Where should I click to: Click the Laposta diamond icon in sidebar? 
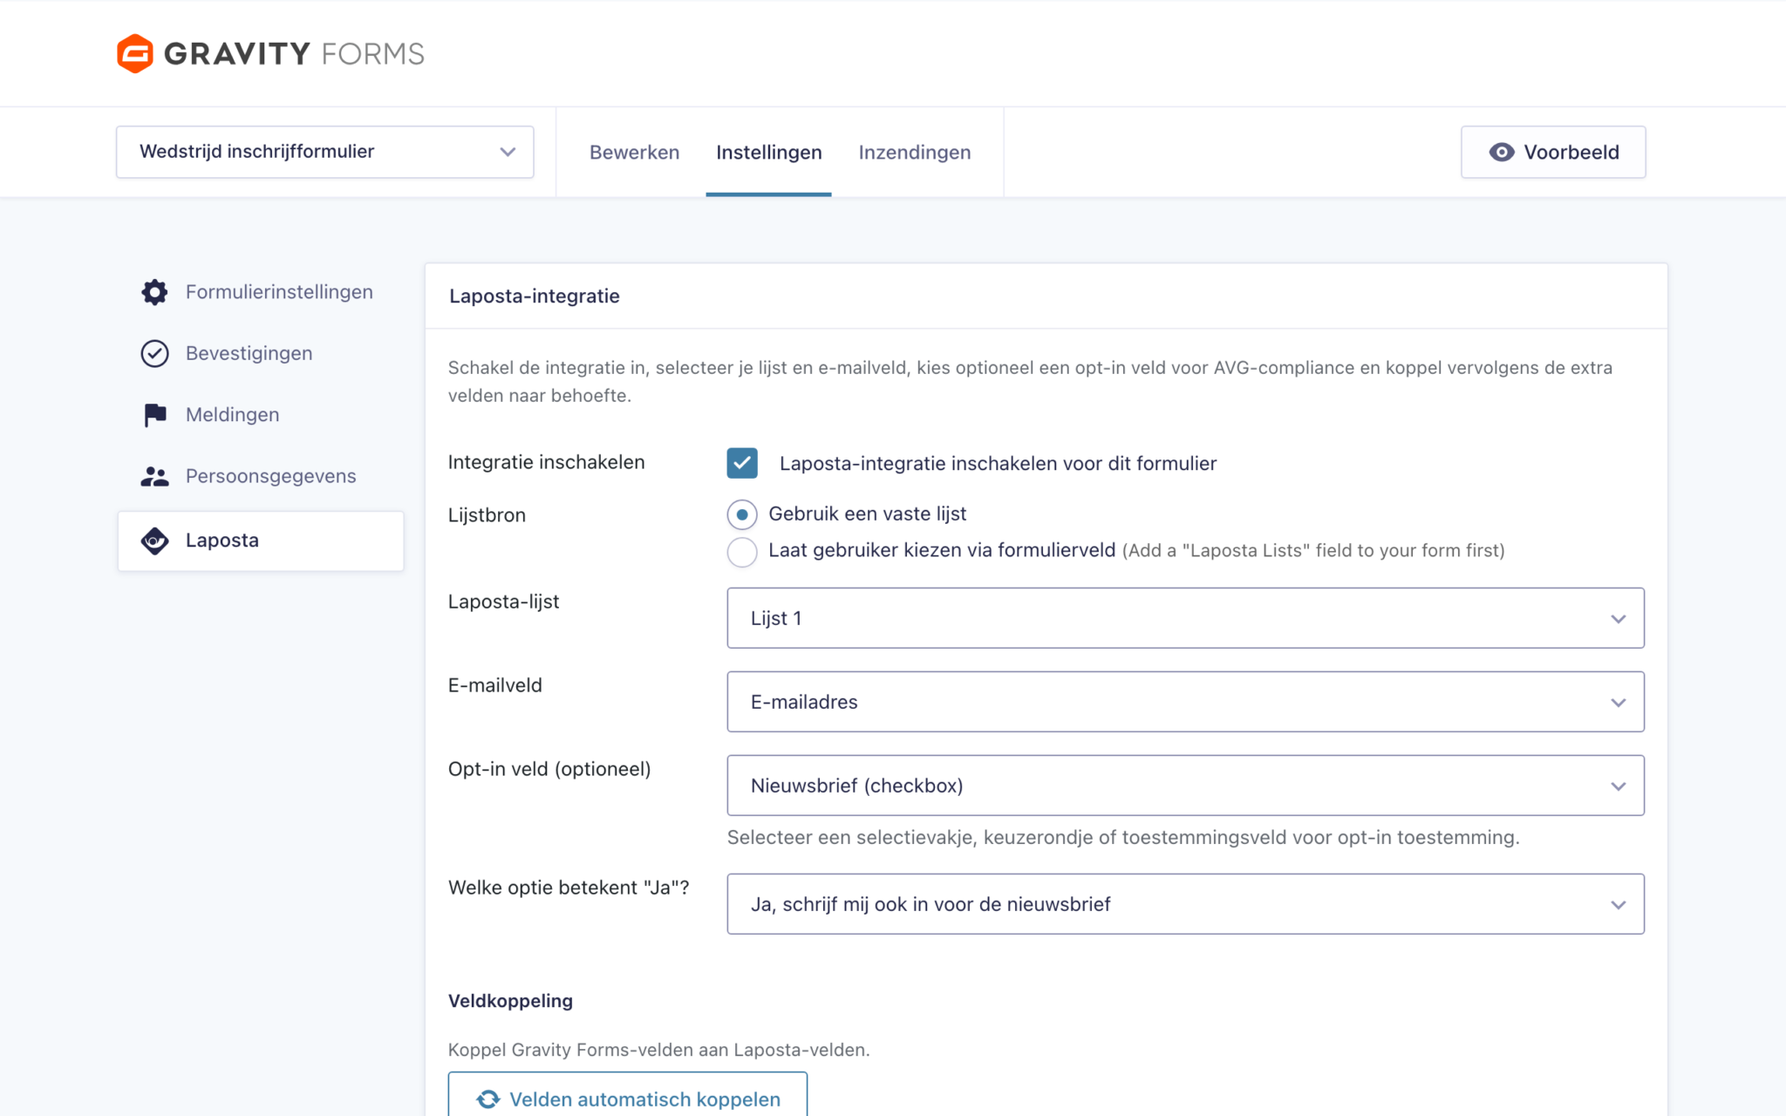click(x=154, y=541)
